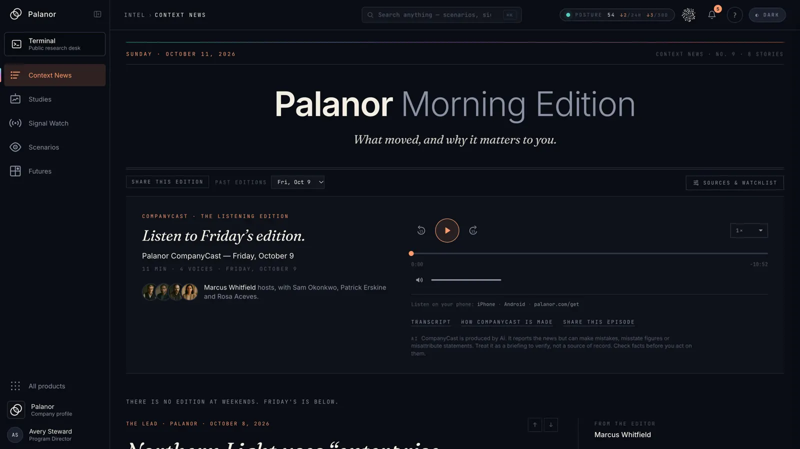Skip forward in the CompanyCast

point(473,230)
